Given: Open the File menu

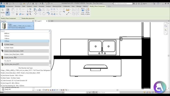Looking at the screenshot, I should [2, 6].
